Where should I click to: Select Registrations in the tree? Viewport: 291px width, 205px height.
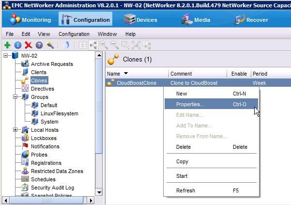tap(46, 163)
